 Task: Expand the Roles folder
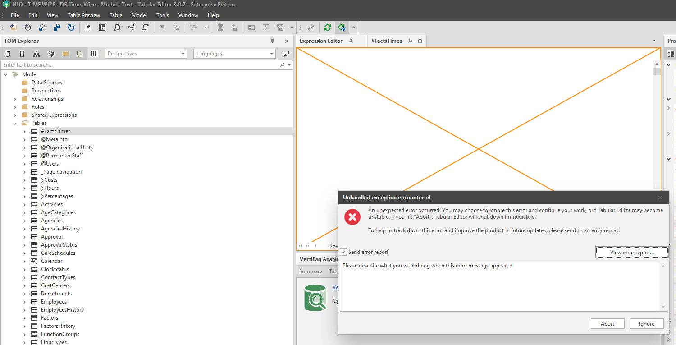pos(15,107)
